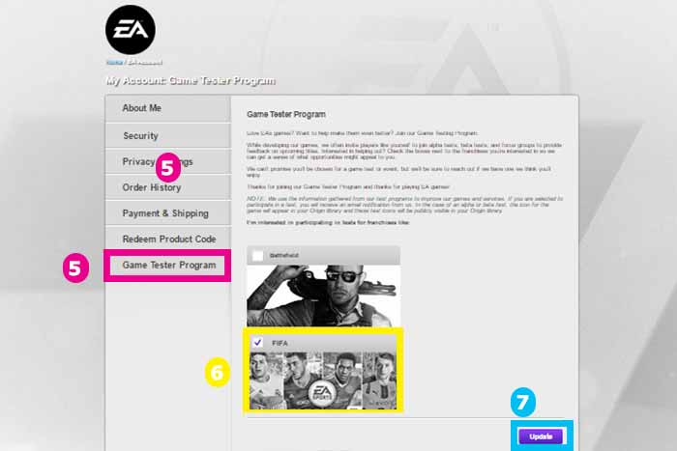The height and width of the screenshot is (451, 677).
Task: Click the Battlefield soldier artwork
Action: click(x=323, y=296)
